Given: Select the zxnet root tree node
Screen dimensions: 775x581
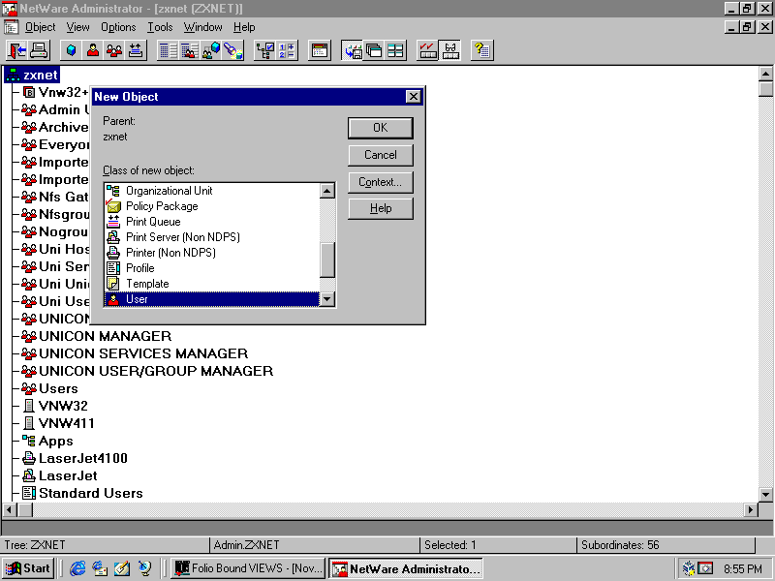Looking at the screenshot, I should click(33, 76).
